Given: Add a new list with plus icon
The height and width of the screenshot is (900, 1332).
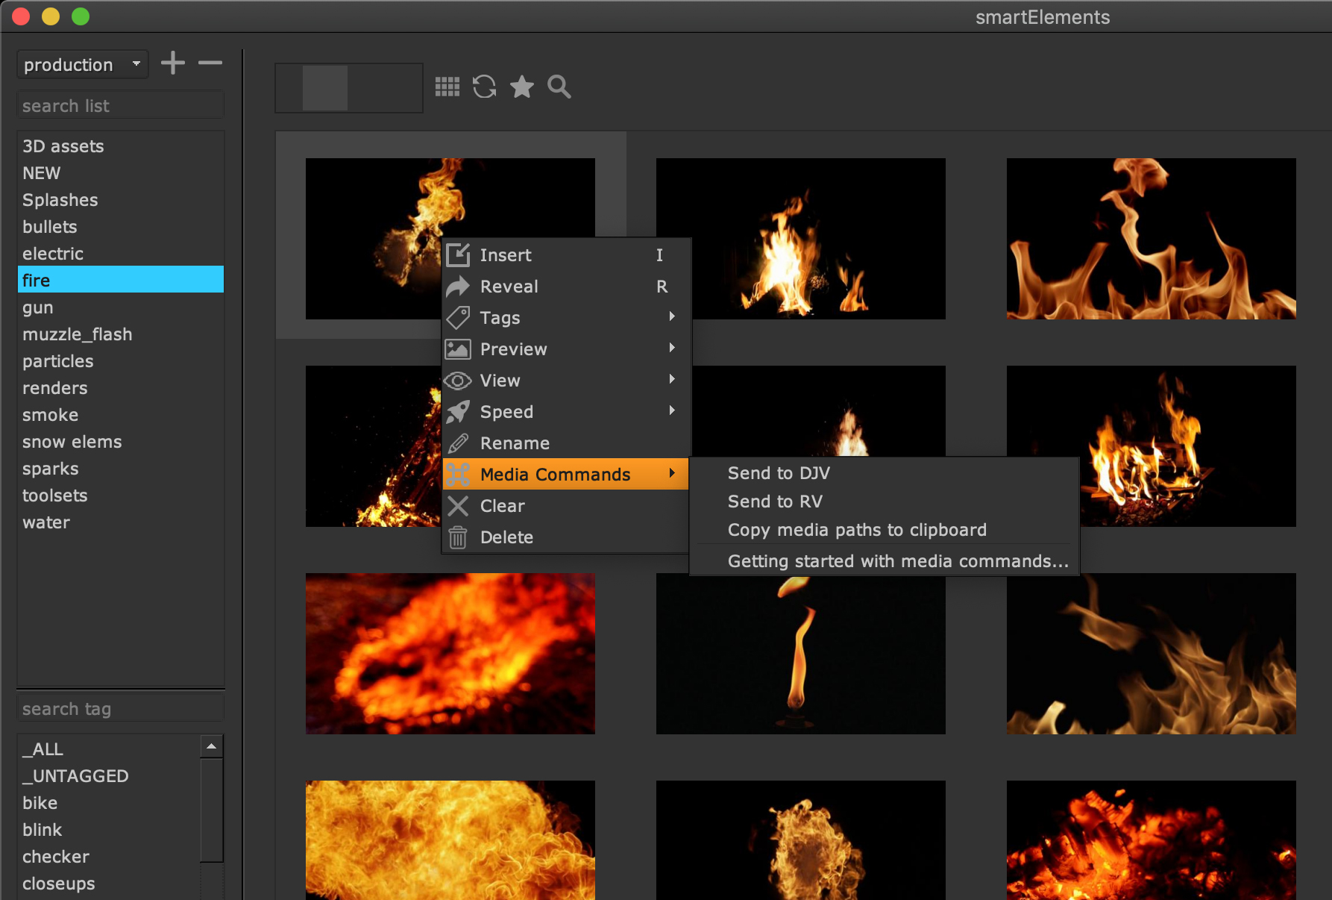Looking at the screenshot, I should click(x=173, y=63).
